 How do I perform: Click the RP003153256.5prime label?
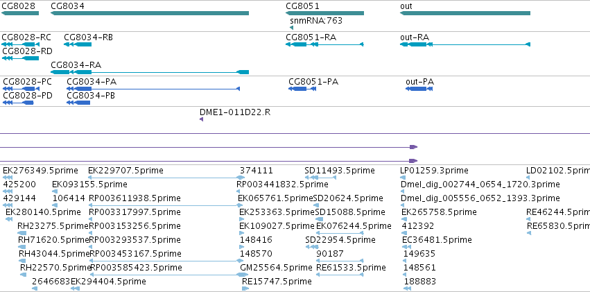coord(135,226)
